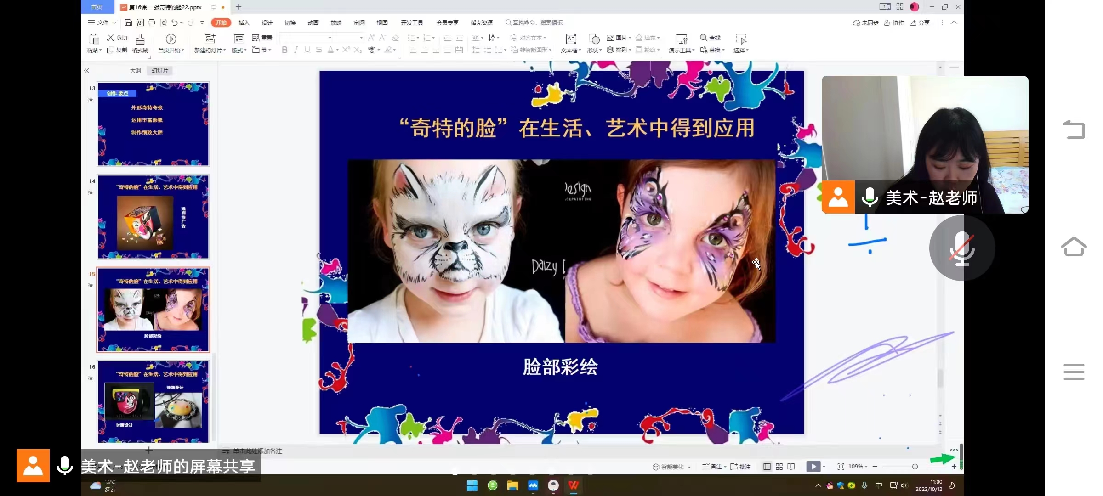Click the Paste clipboard icon
Viewport: 1103px width, 496px height.
pyautogui.click(x=94, y=39)
